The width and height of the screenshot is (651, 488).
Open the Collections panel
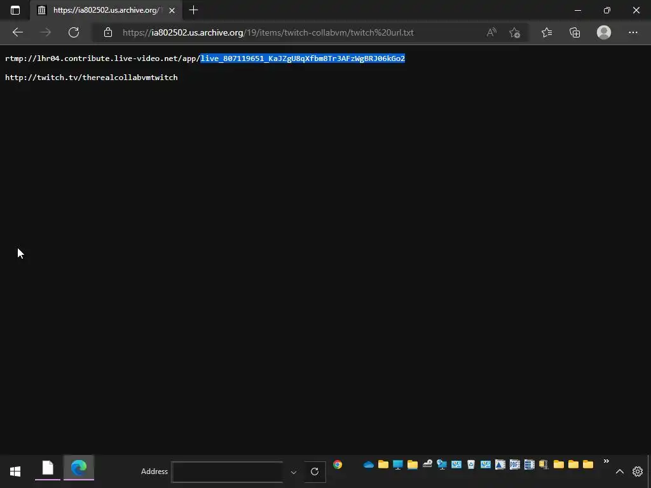click(575, 32)
